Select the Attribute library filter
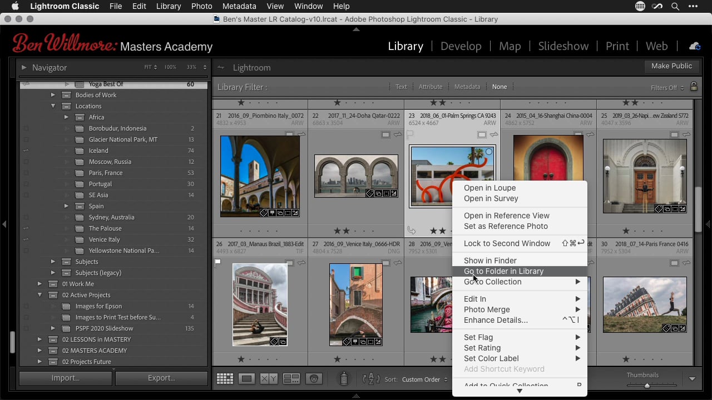The image size is (712, 400). (431, 87)
